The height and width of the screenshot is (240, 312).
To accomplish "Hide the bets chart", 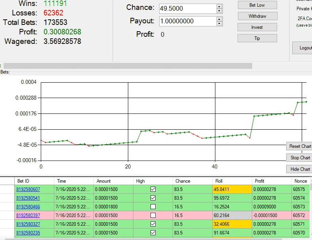I will pyautogui.click(x=299, y=169).
